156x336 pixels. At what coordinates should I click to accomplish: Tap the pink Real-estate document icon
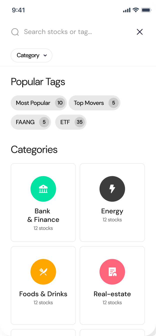[x=112, y=272]
